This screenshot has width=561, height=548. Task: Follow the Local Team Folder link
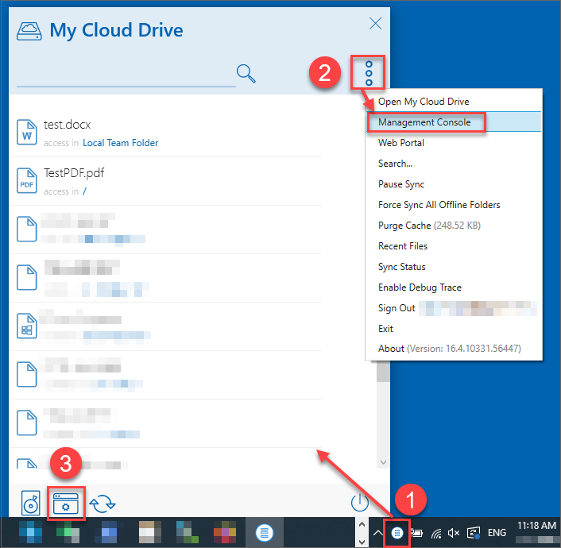tap(120, 143)
